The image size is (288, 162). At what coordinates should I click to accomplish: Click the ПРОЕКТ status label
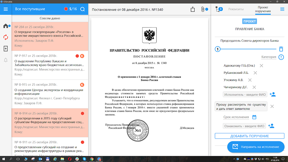point(249,21)
